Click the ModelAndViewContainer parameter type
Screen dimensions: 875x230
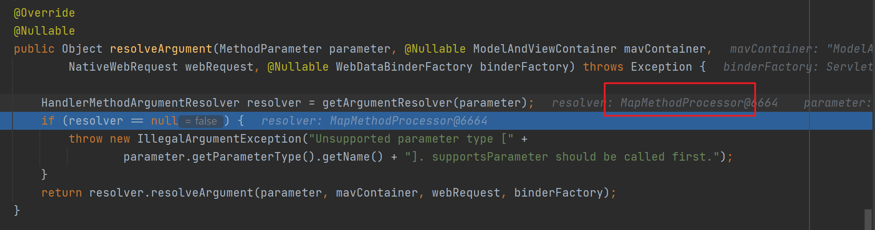tap(545, 49)
